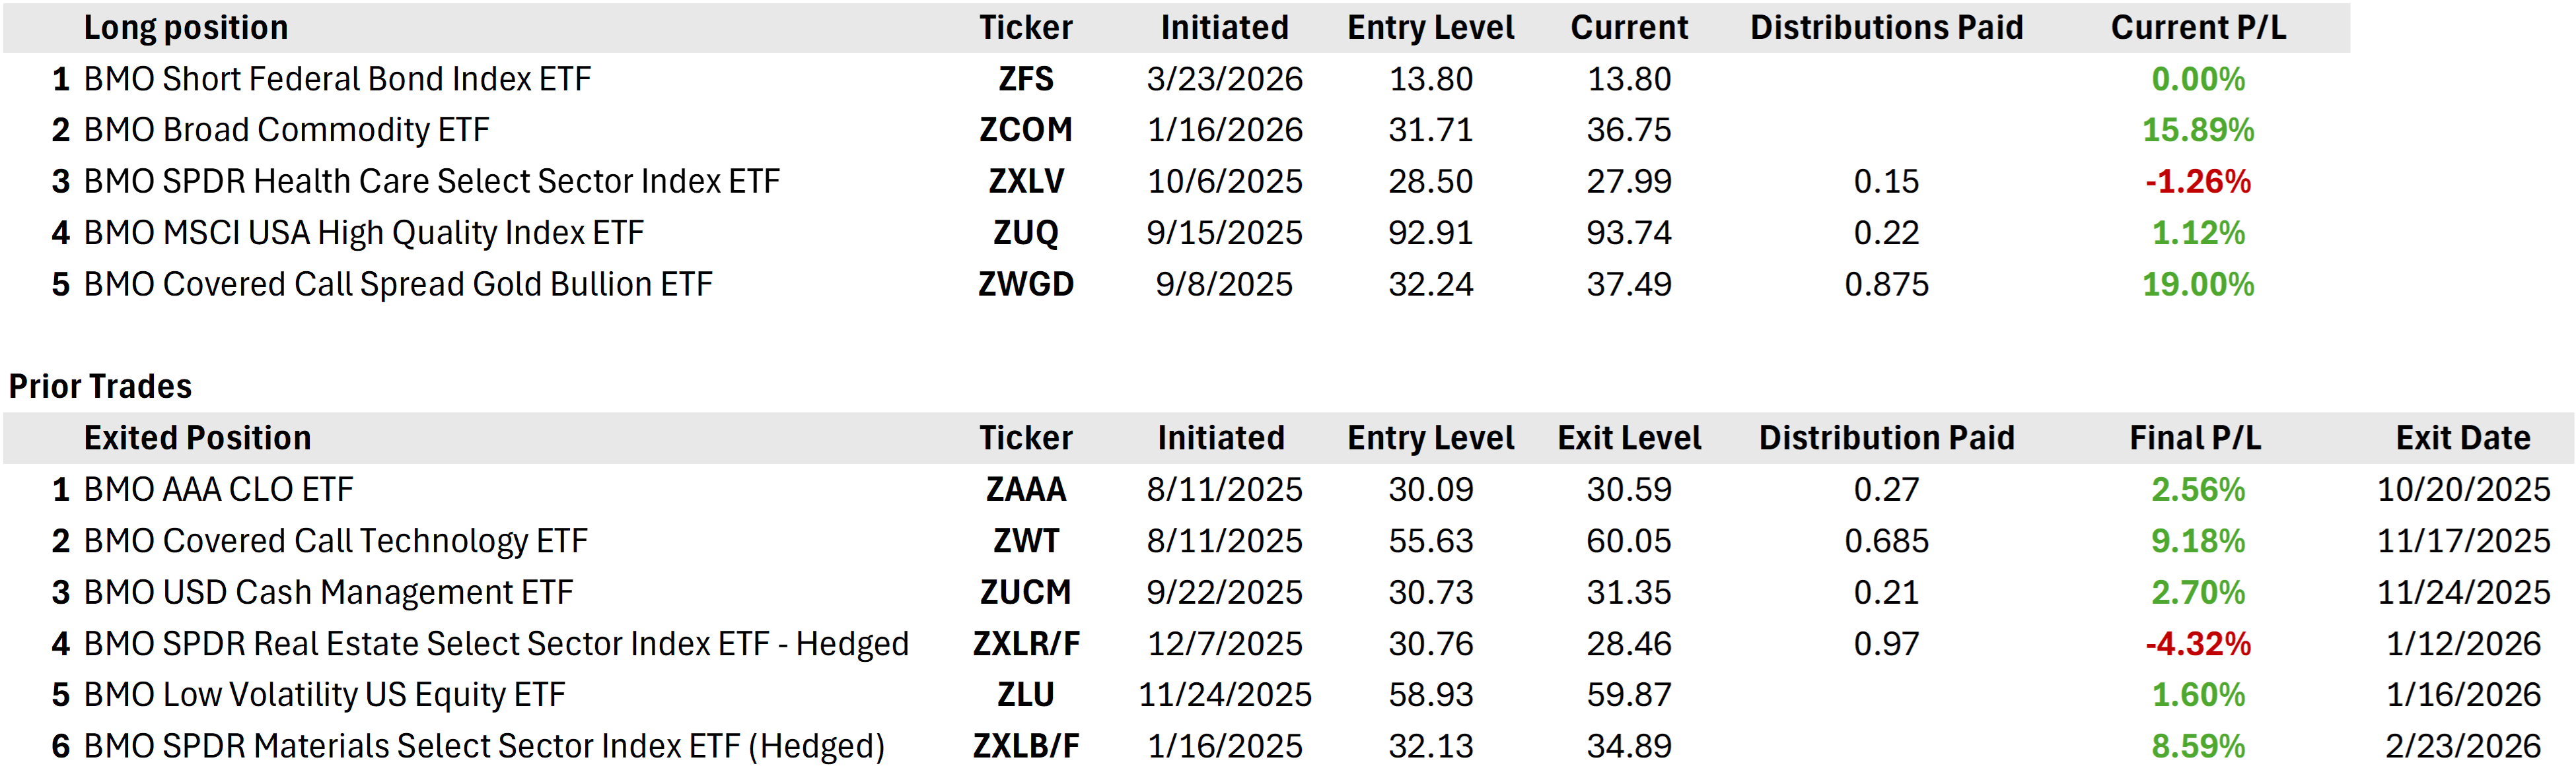Click the Long position column header
Screen dimensions: 2576x774
click(x=186, y=28)
